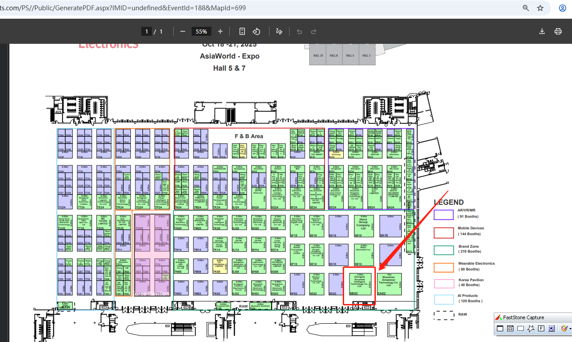This screenshot has width=572, height=342.
Task: Select Shenzhen Cheng Feng booth 5F18
Action: tap(298, 226)
